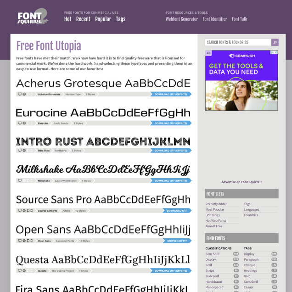Screen dimensions: 292x292
Task: Click the Font Squirrel logo
Action: point(33,17)
